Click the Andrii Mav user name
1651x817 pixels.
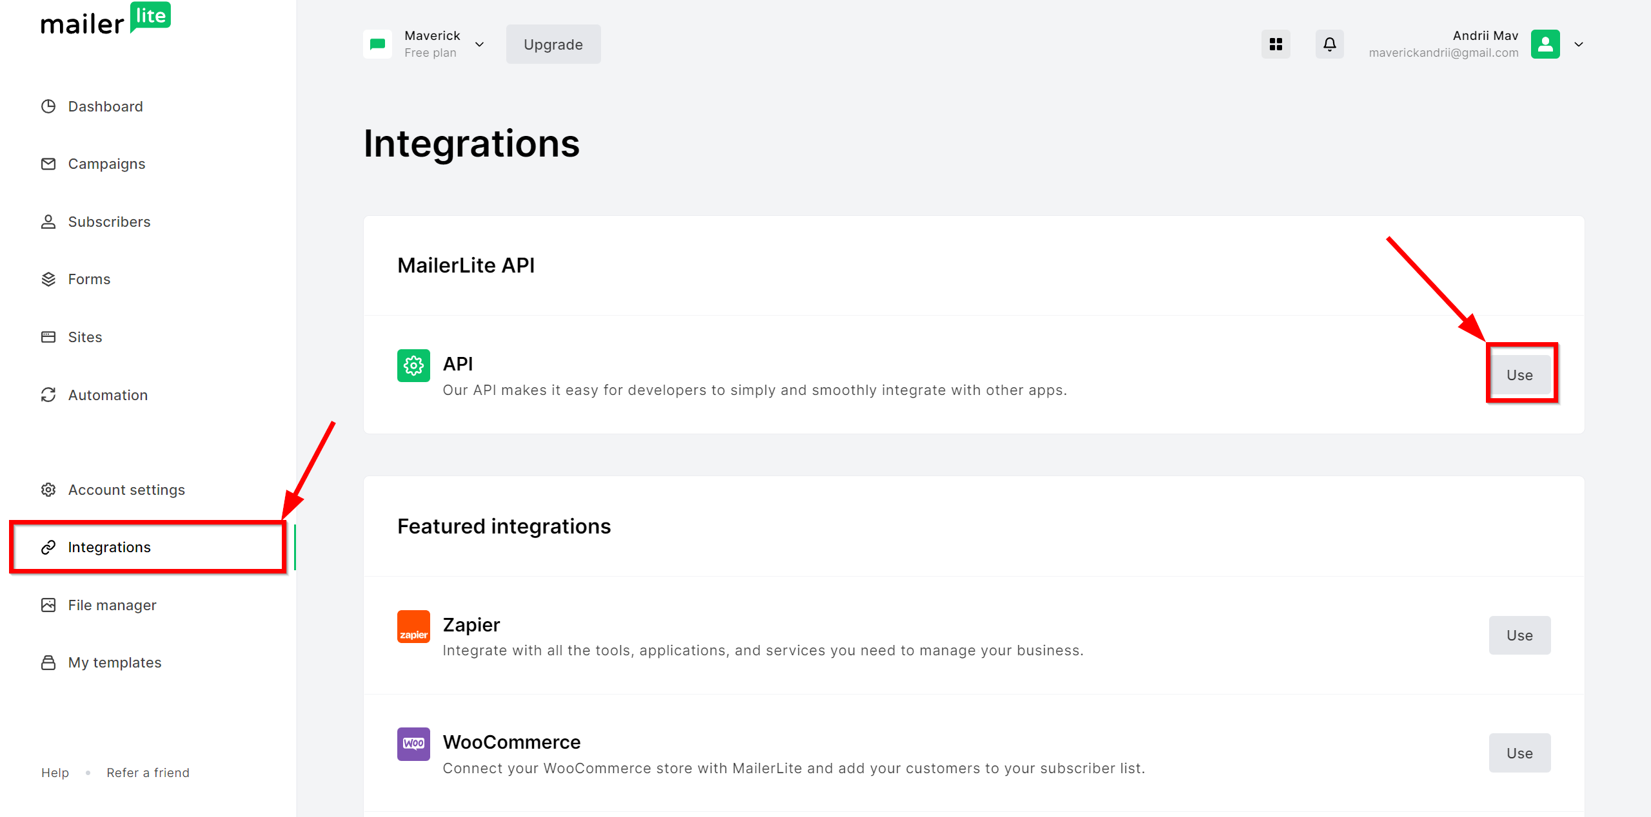tap(1485, 35)
